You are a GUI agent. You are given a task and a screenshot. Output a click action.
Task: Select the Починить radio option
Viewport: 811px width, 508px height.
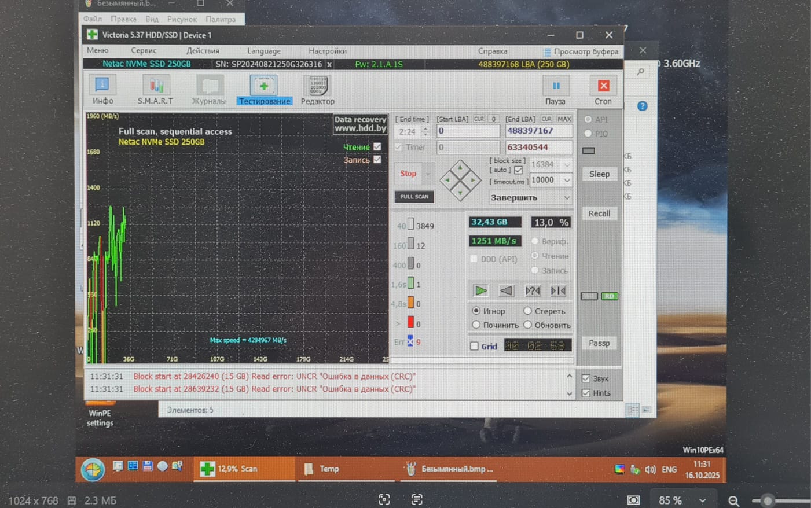[476, 325]
